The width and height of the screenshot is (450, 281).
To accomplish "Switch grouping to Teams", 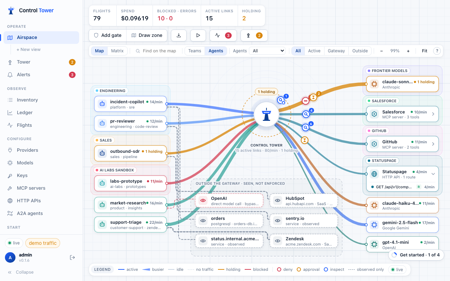I will click(195, 51).
